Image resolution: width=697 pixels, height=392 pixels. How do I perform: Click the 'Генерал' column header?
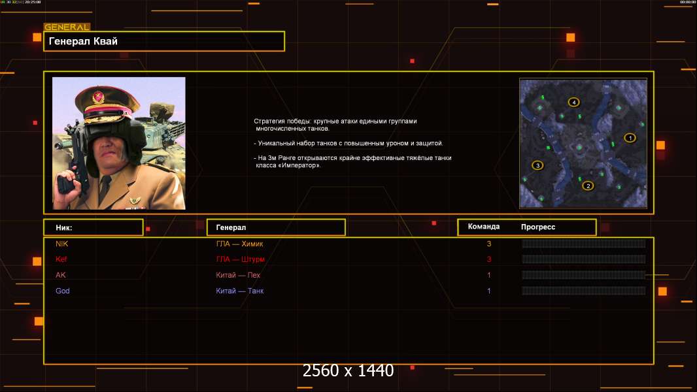276,227
